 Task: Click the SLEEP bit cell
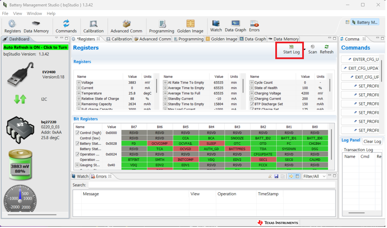coord(211,143)
